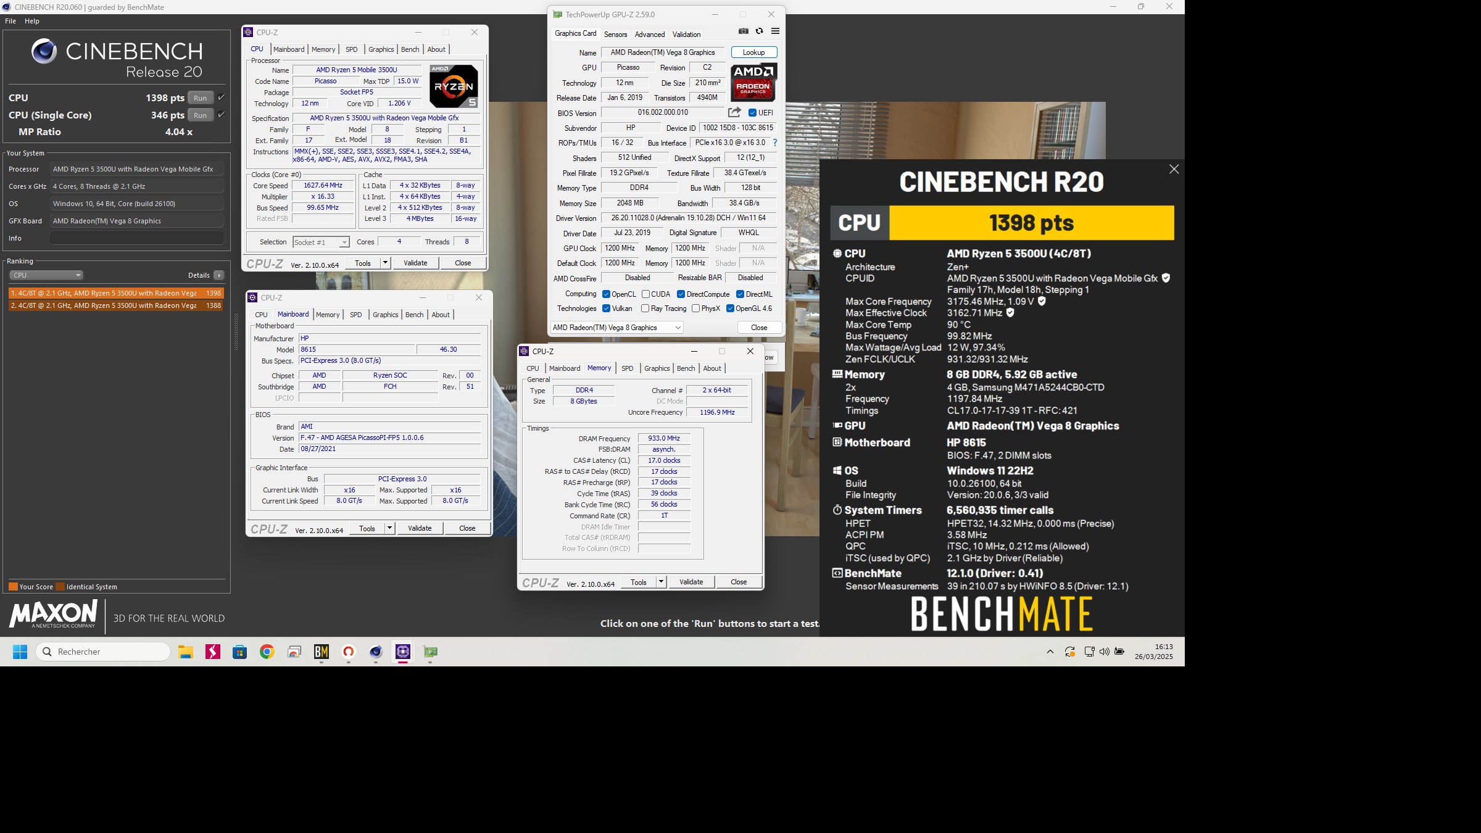Run the CPU multi-core benchmark

201,97
